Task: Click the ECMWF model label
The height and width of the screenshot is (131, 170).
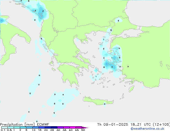Action: [43, 125]
